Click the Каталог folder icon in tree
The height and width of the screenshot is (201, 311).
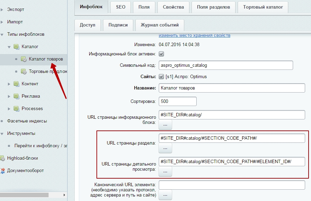pyautogui.click(x=16, y=47)
